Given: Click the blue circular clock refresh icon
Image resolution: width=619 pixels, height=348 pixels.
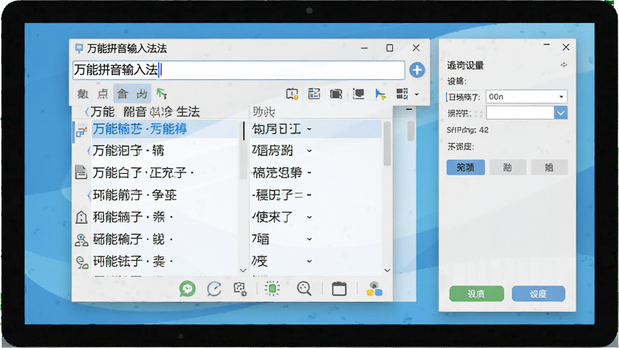Looking at the screenshot, I should (214, 289).
